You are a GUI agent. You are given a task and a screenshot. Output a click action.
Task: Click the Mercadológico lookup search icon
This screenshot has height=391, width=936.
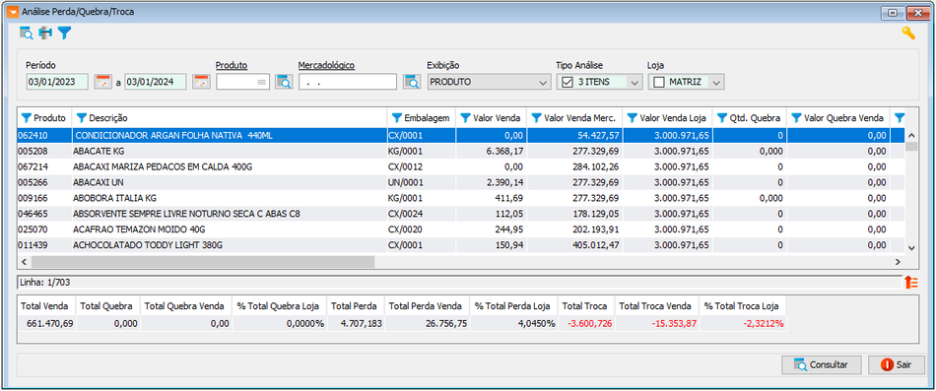coord(411,82)
